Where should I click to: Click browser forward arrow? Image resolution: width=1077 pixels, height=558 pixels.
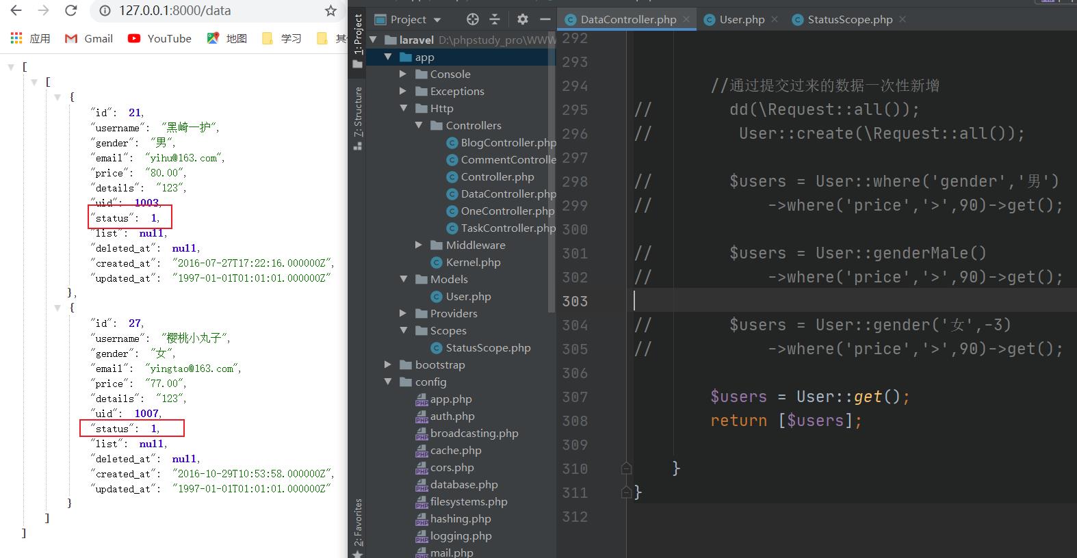tap(43, 10)
